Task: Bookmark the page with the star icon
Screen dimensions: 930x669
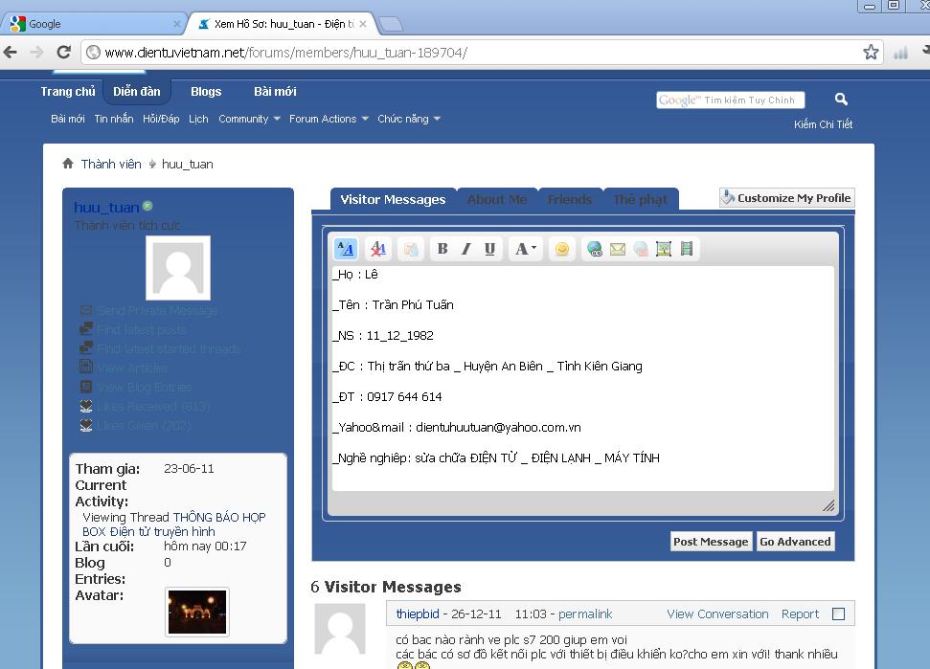Action: pyautogui.click(x=871, y=52)
